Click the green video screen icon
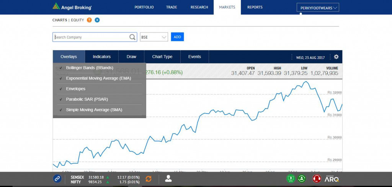The width and height of the screenshot is (392, 187). pyautogui.click(x=291, y=179)
